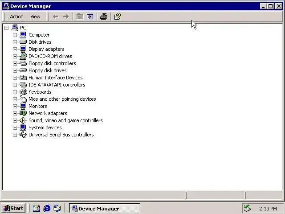
Task: Expand the DVD/CD-ROM drives category
Action: tap(15, 56)
